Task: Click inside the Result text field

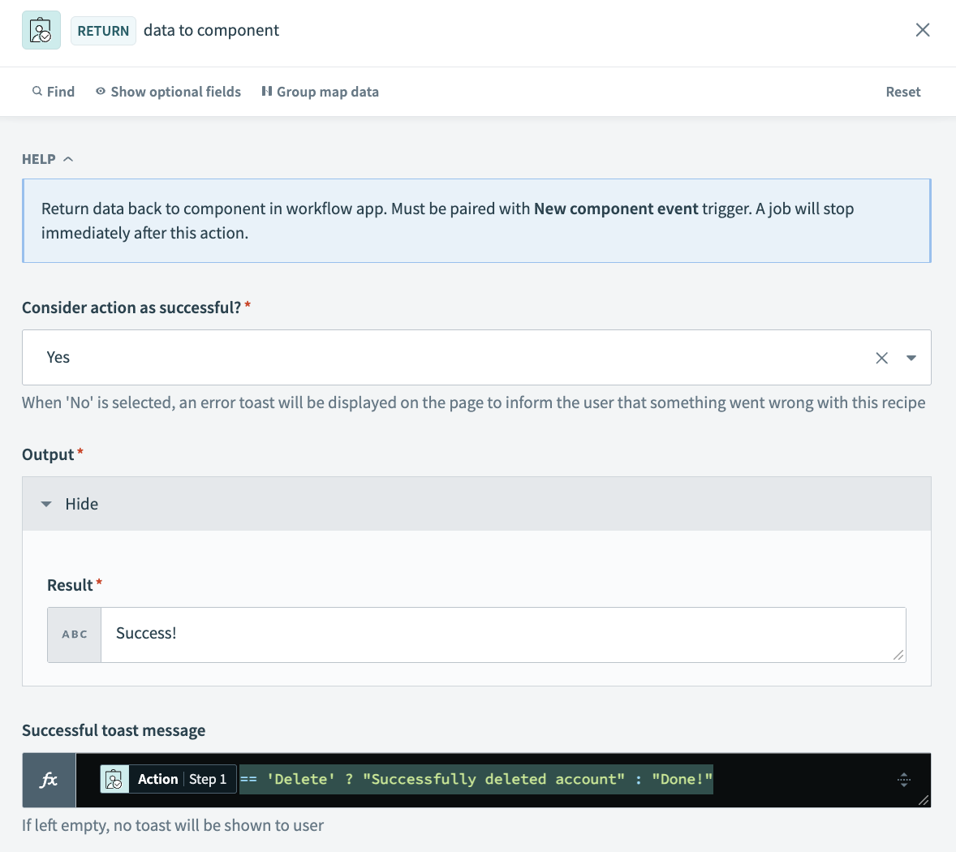Action: point(406,634)
